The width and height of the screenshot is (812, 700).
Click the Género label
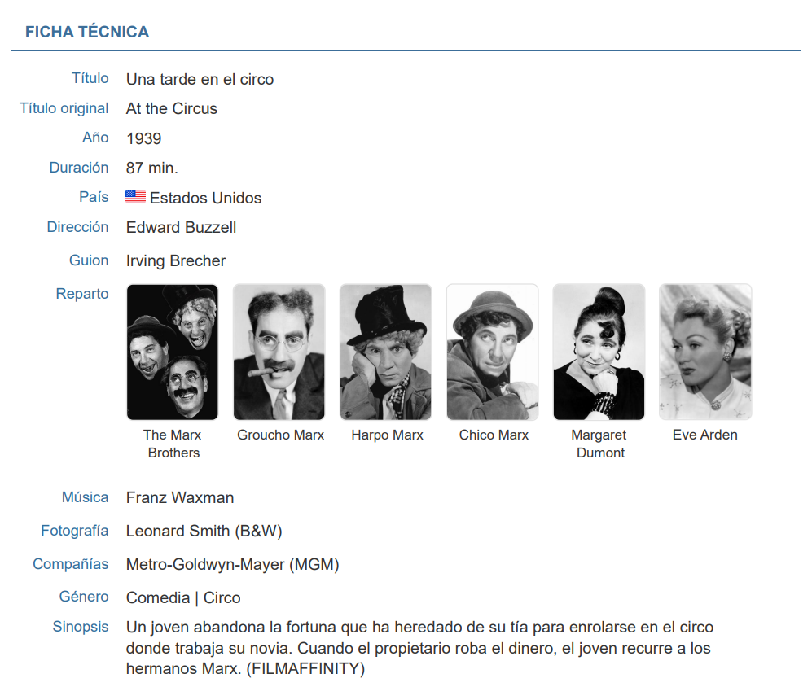84,597
